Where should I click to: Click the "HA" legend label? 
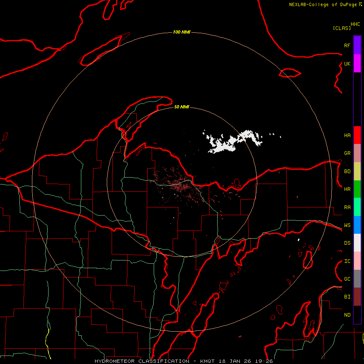click(347, 135)
